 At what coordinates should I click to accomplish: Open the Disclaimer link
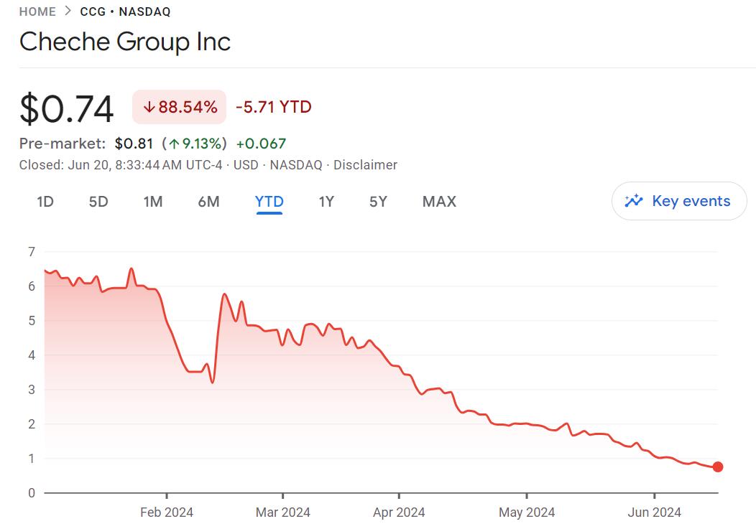[x=365, y=165]
